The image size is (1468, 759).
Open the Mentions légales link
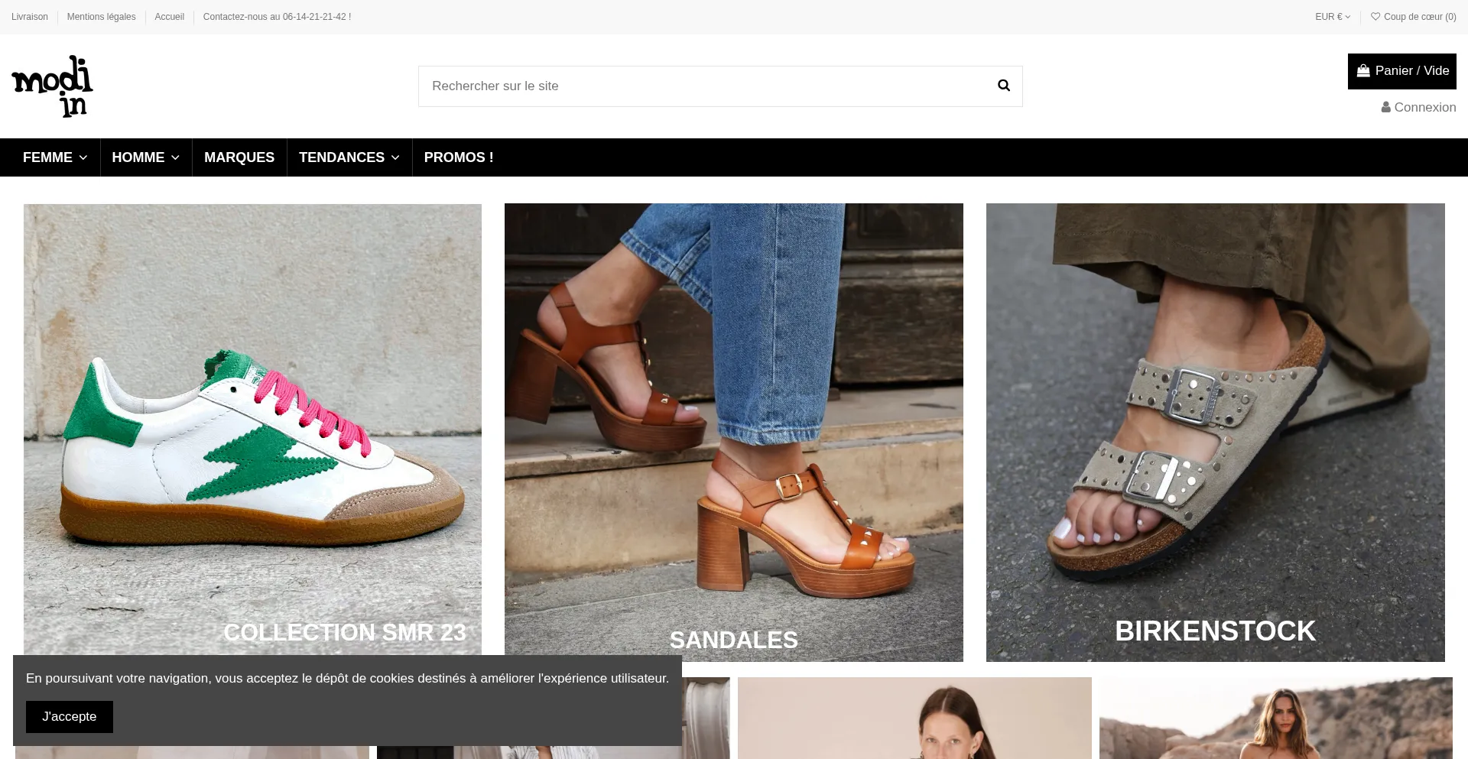tap(101, 17)
